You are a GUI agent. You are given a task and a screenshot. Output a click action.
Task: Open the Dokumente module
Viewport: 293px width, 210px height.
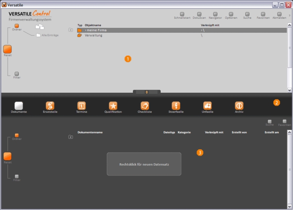[19, 106]
